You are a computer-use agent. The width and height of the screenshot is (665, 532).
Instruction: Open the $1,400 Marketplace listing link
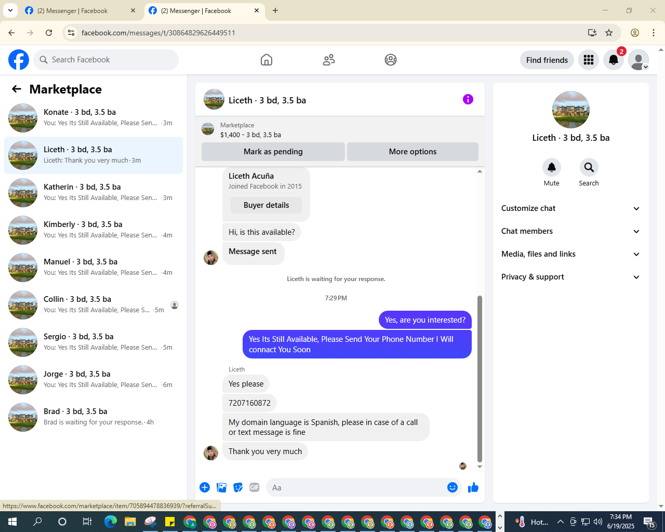tap(250, 135)
